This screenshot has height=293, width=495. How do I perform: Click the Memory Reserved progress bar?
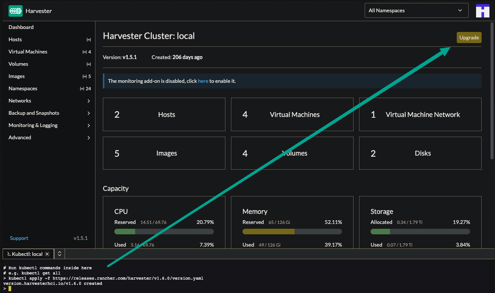(x=292, y=232)
